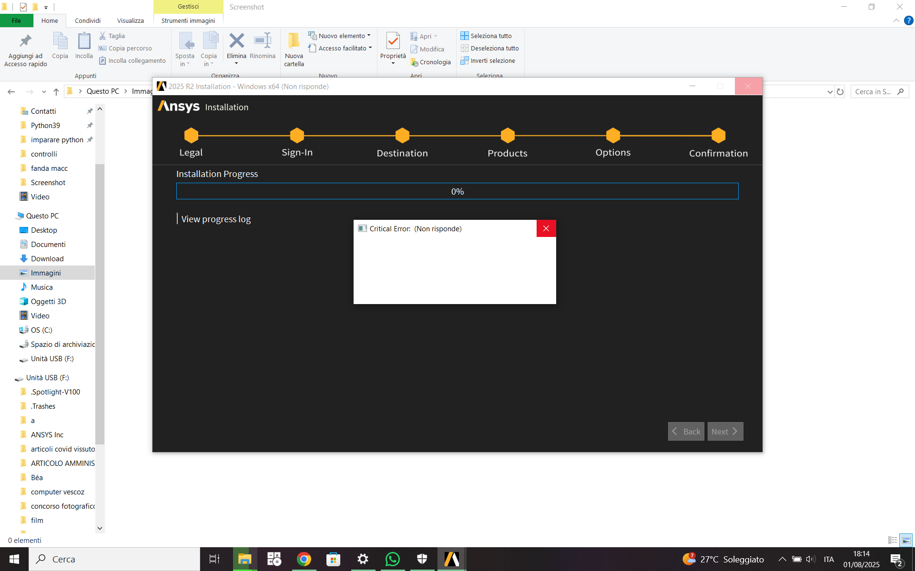Screen dimensions: 915x571
Task: Click the Confirmation step hexagon icon
Action: [718, 136]
